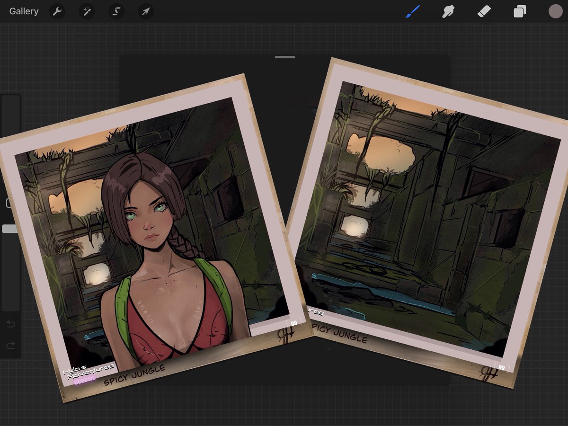Select the Brush tool

pos(413,11)
